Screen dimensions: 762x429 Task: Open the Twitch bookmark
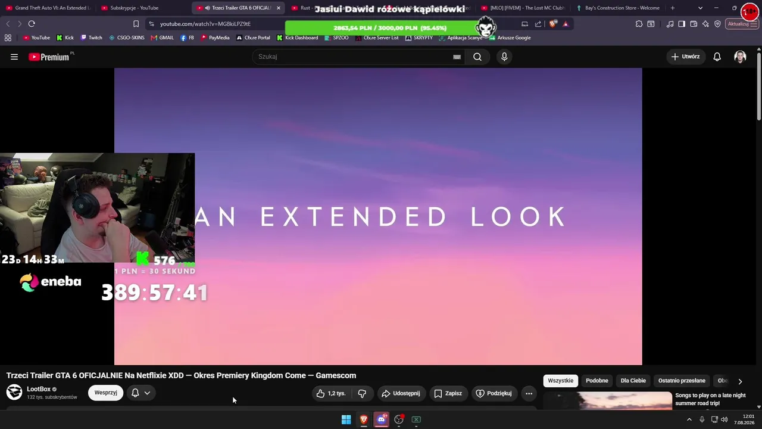click(91, 38)
